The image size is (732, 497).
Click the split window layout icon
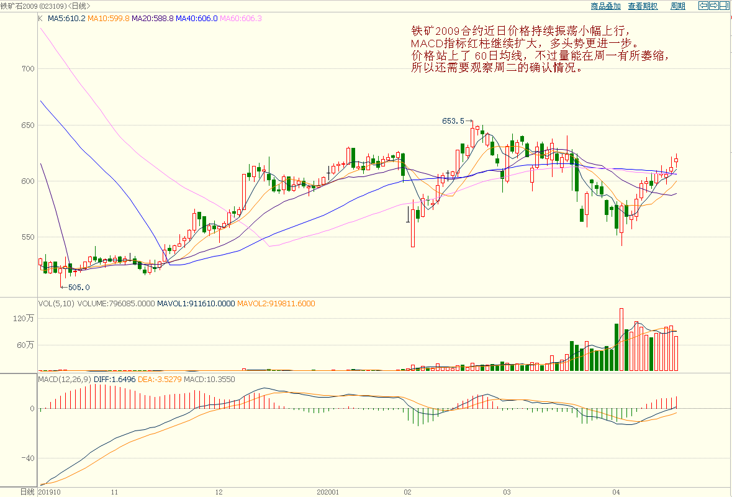[x=723, y=6]
